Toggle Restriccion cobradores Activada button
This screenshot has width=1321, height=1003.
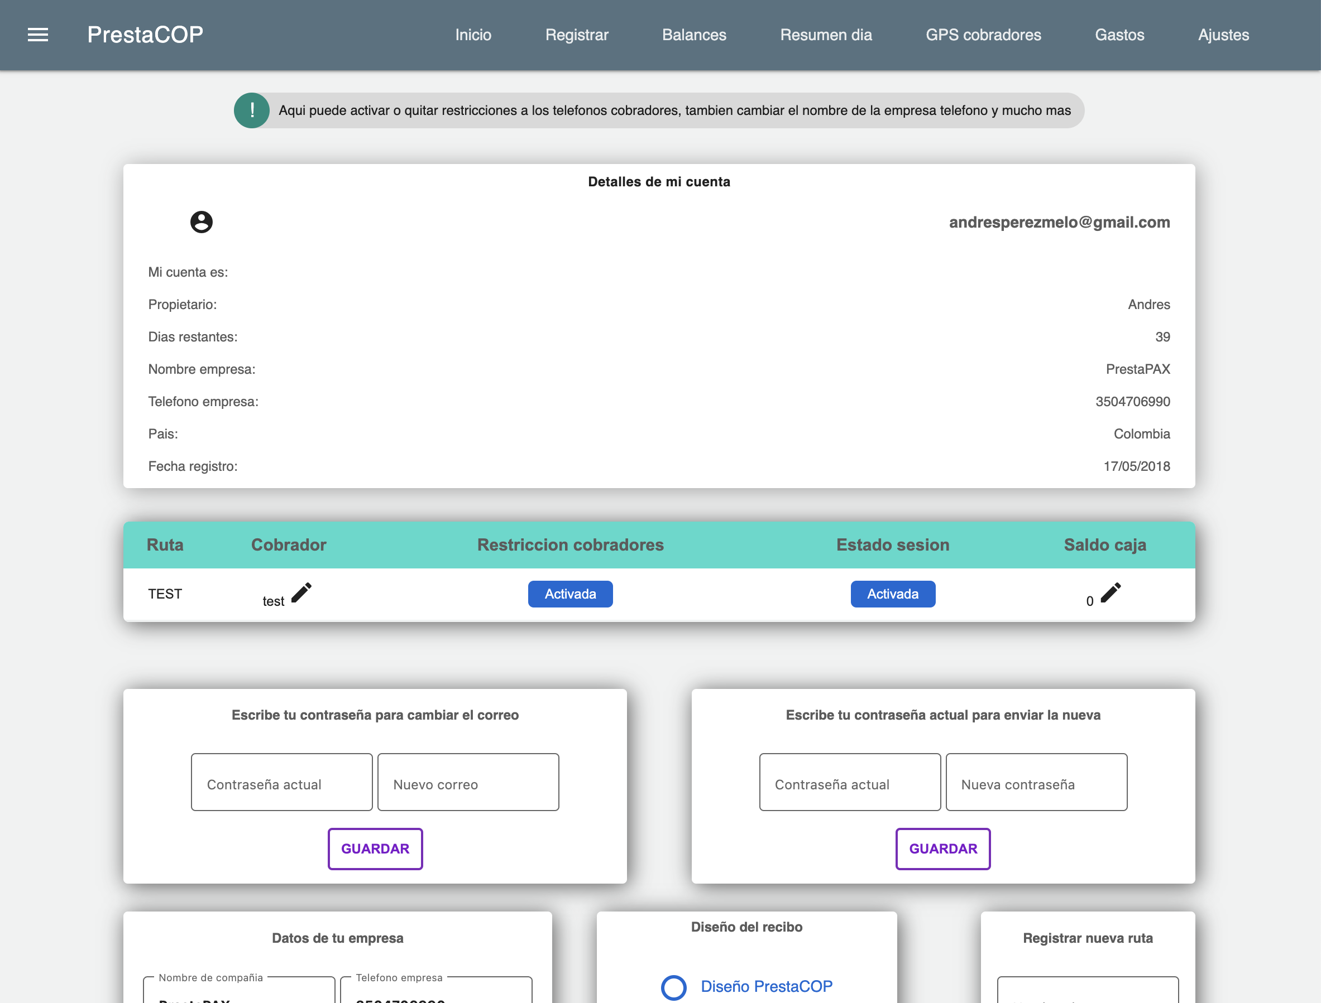click(x=570, y=594)
